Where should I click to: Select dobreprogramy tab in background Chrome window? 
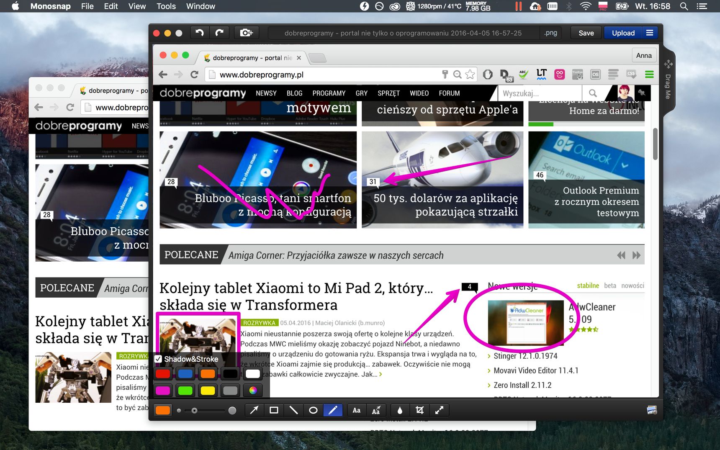point(113,90)
